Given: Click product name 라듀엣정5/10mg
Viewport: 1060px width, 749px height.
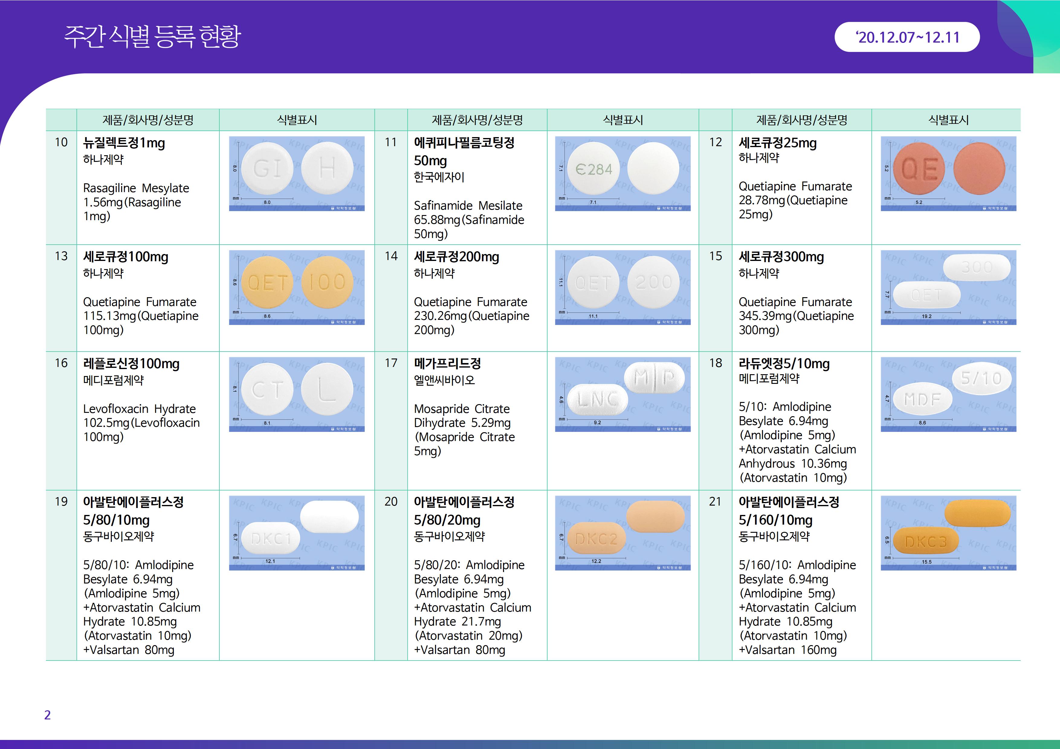Looking at the screenshot, I should [x=784, y=364].
